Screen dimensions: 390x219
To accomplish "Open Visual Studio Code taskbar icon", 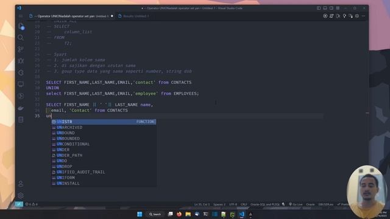I will (241, 214).
